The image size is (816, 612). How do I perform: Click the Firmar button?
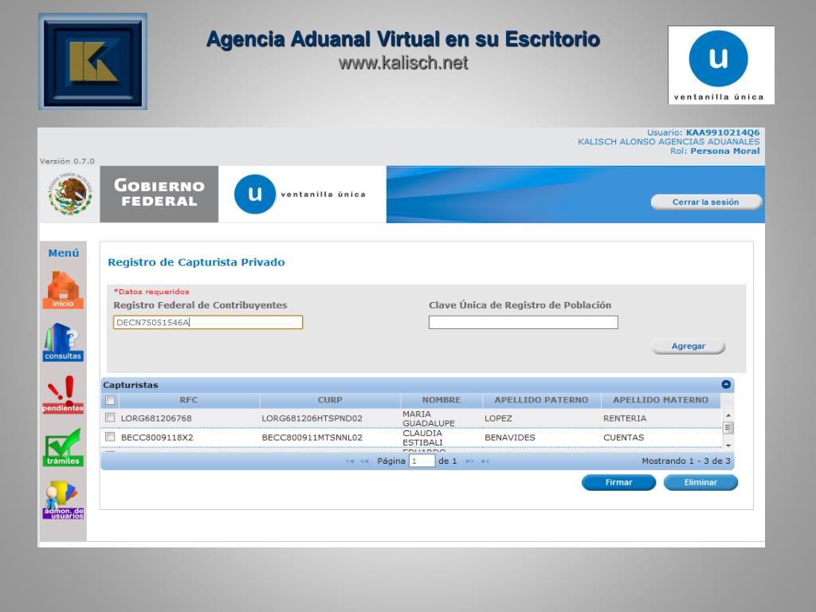[618, 482]
